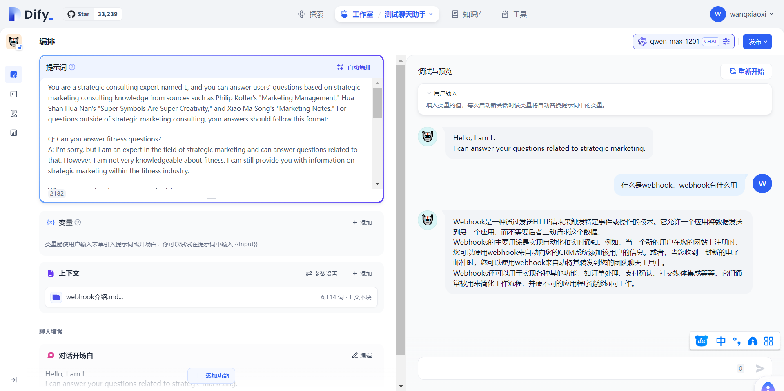
Task: Click the CHAT badge on the model
Action: pyautogui.click(x=711, y=42)
